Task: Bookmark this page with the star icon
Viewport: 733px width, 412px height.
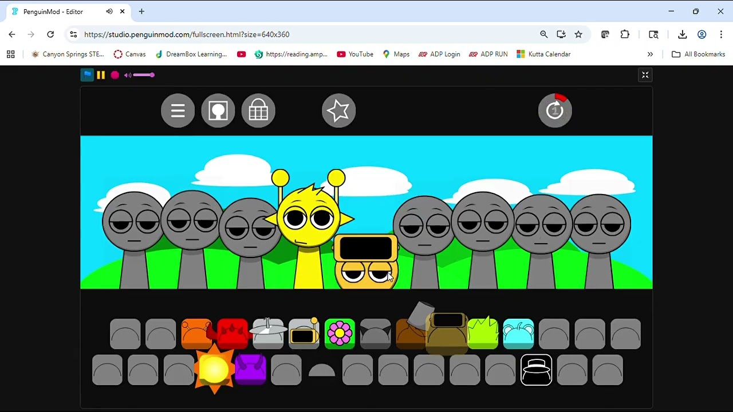Action: click(x=578, y=34)
